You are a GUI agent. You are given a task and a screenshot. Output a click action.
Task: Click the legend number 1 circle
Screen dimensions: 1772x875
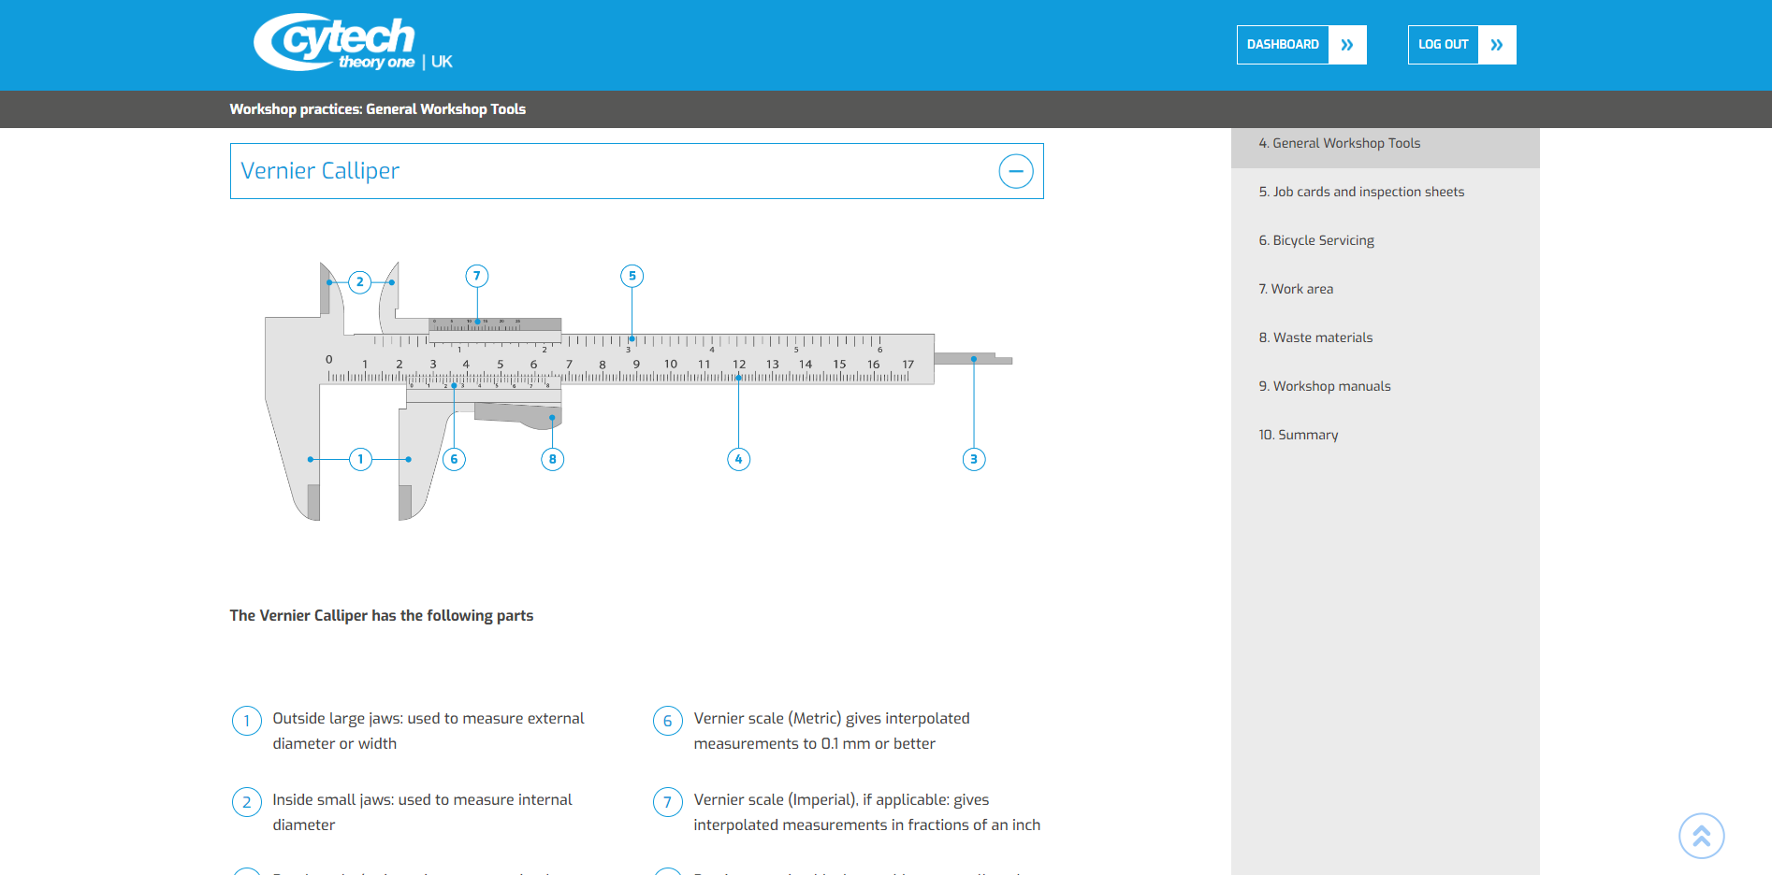(x=247, y=721)
